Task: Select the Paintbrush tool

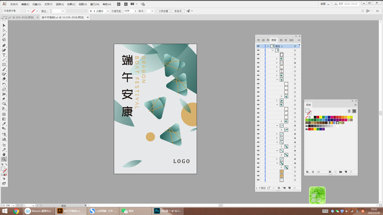Action: coord(4,70)
